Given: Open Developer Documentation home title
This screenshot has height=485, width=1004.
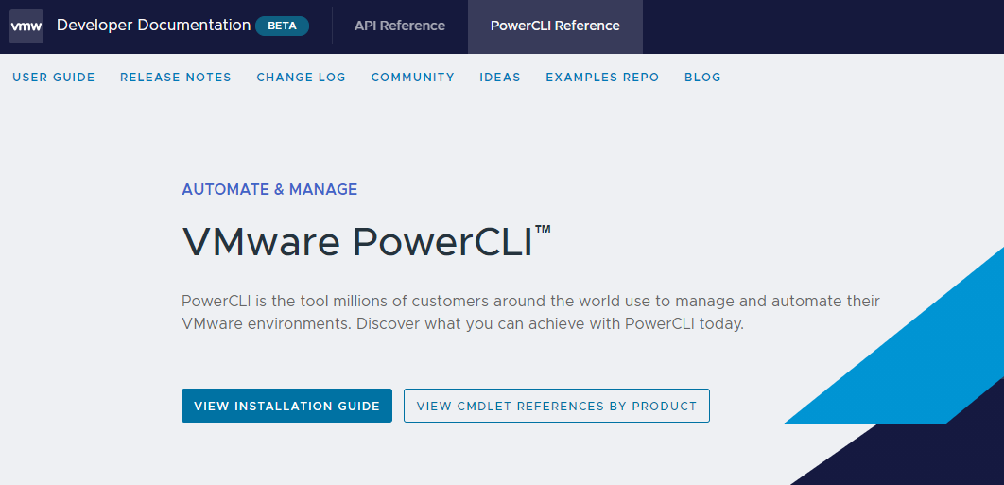Looking at the screenshot, I should [154, 26].
